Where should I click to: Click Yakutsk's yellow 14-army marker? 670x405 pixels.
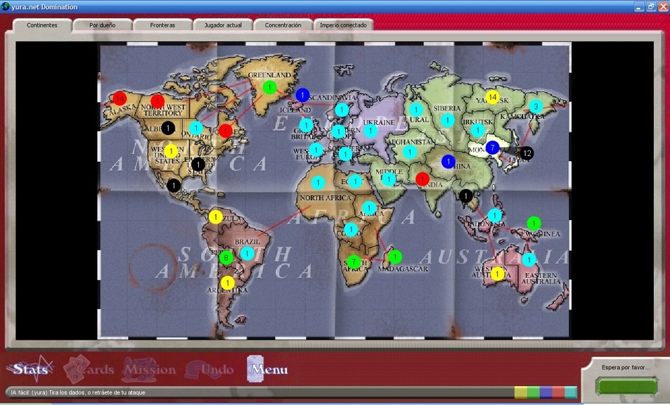point(493,98)
